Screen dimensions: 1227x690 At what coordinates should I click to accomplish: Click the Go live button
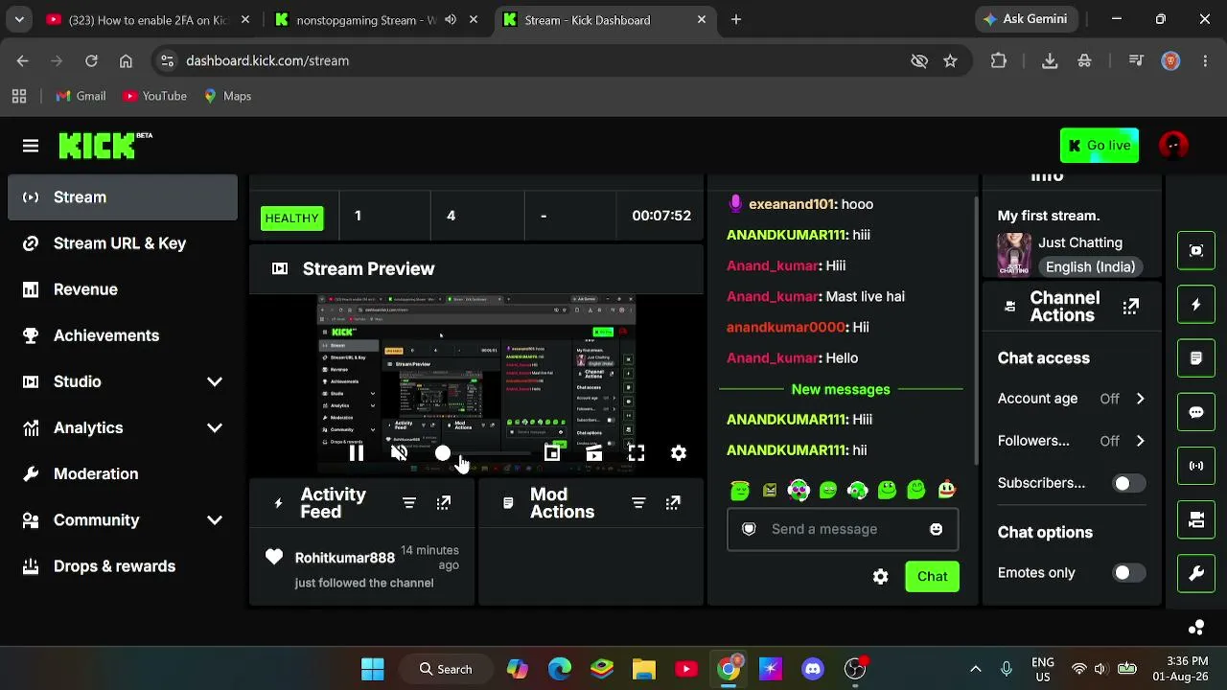tap(1100, 146)
